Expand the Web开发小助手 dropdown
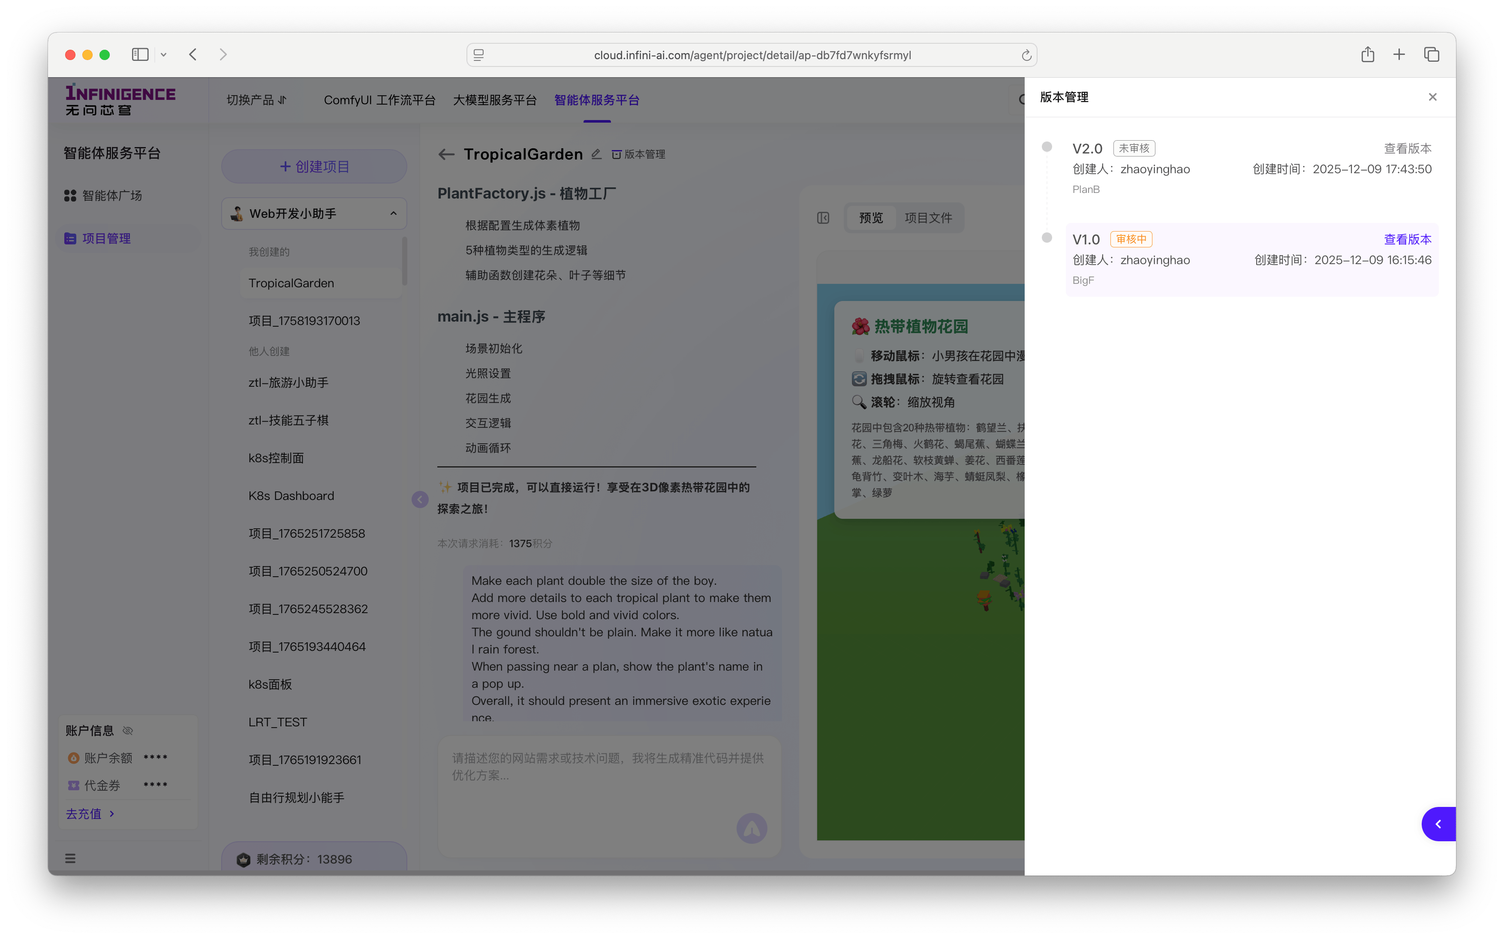 coord(314,214)
